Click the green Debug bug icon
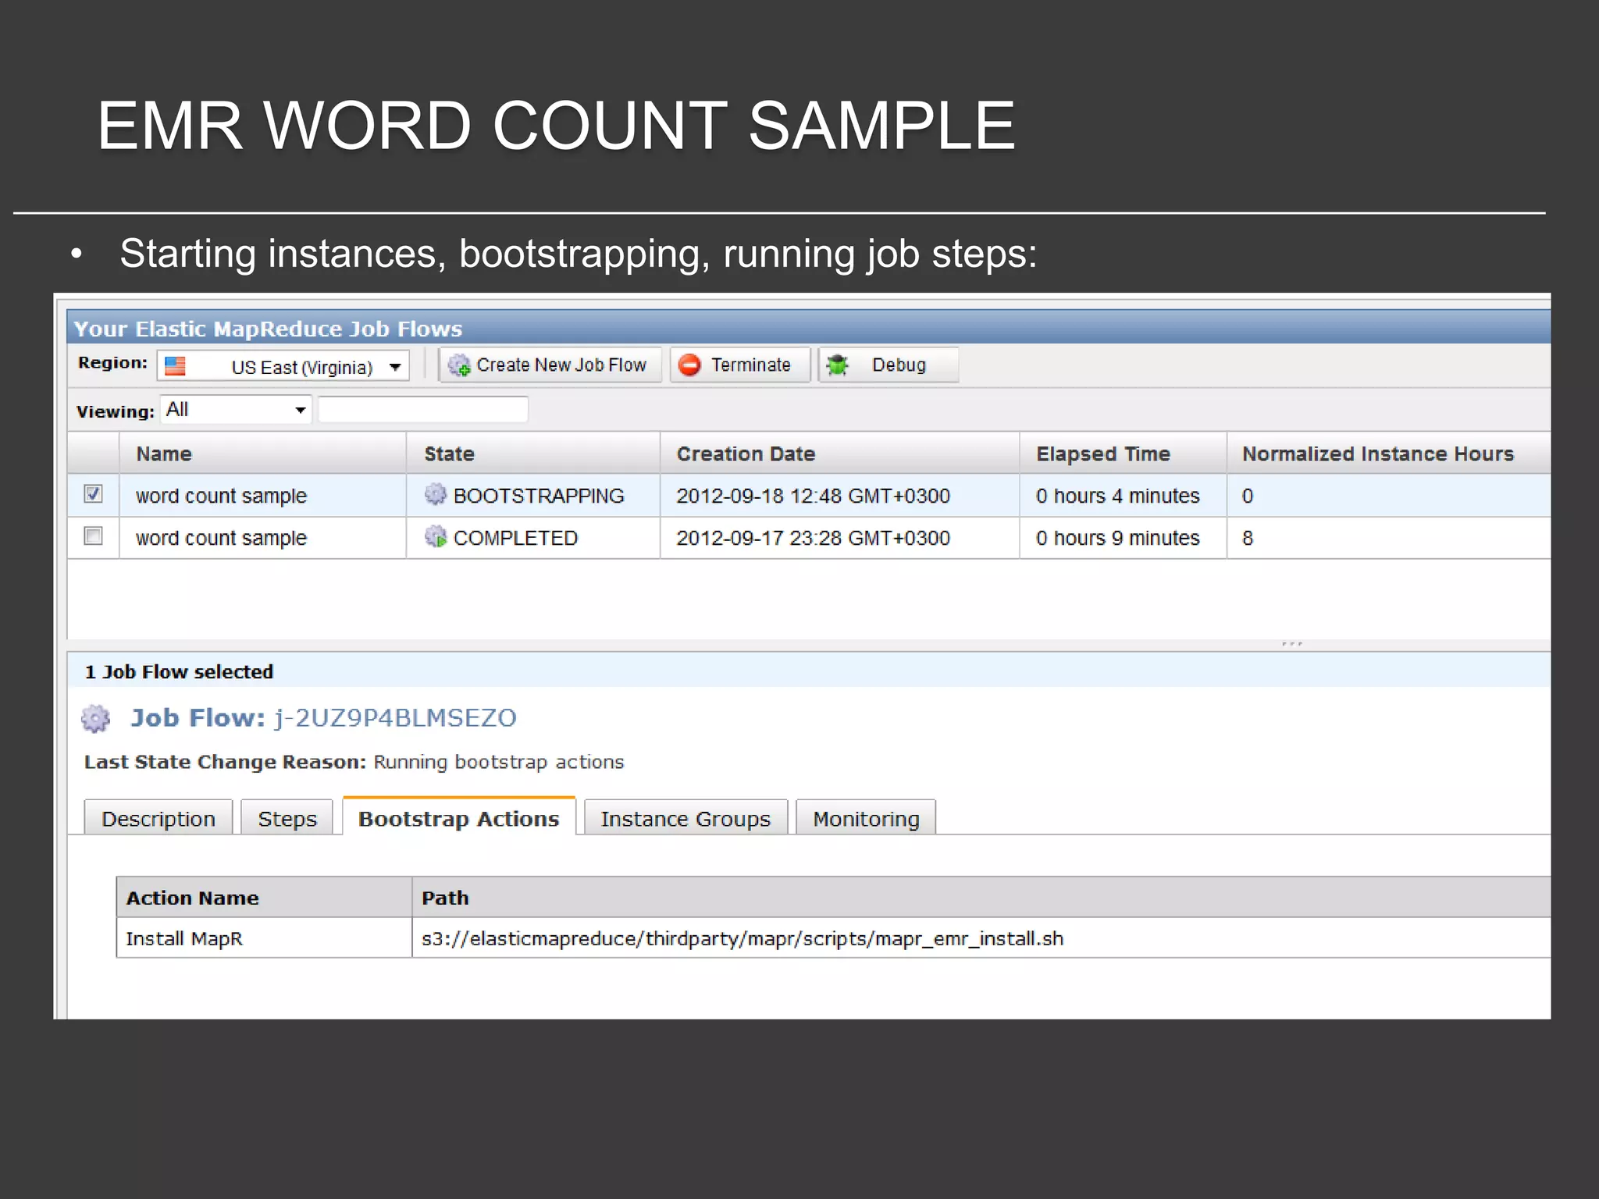The height and width of the screenshot is (1199, 1599). [838, 365]
